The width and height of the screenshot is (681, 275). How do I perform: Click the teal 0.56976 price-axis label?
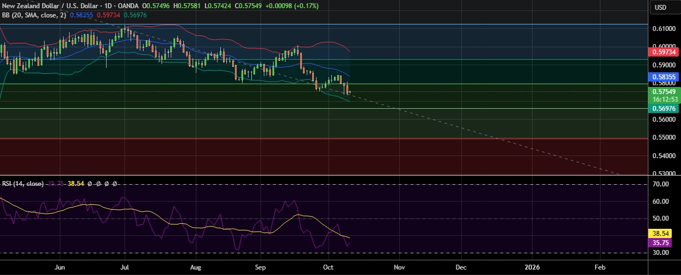point(664,109)
